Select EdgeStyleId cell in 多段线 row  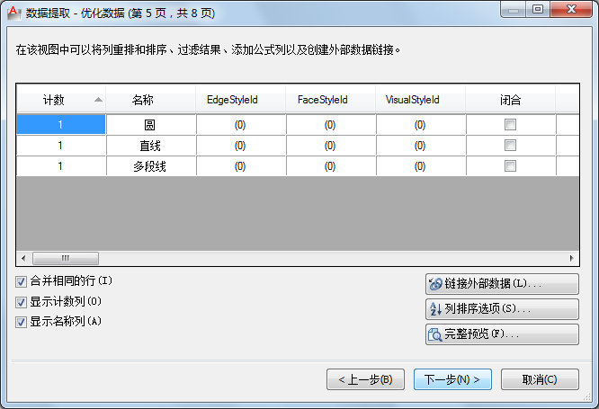[x=241, y=165]
